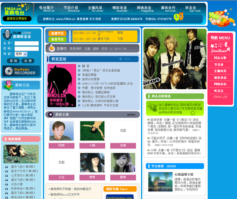The image size is (237, 199).
Task: Click headphone icon next to 点击心情
Action: (6, 184)
